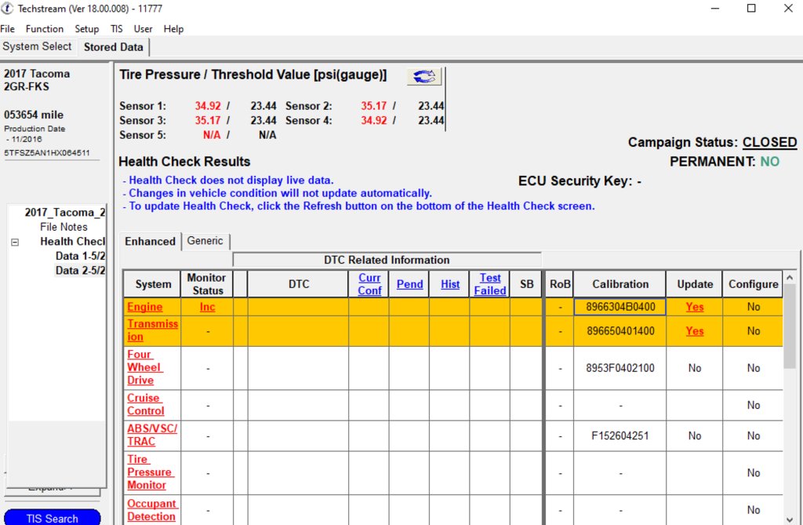Click the Curr Conf column header
The image size is (803, 525).
click(x=369, y=284)
